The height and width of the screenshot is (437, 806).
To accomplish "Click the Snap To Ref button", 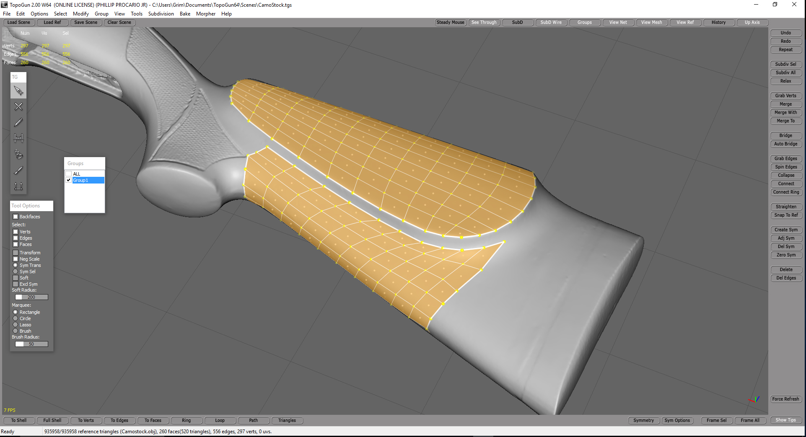I will (786, 215).
